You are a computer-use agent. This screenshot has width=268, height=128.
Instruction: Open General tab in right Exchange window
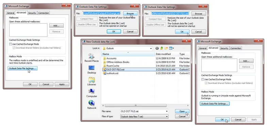coord(203,48)
